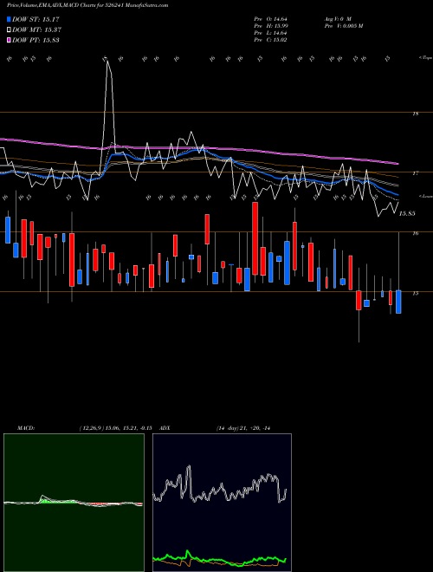Click the white DOW MT legend swatch
Viewport: 433px width, 572px height.
click(x=10, y=30)
